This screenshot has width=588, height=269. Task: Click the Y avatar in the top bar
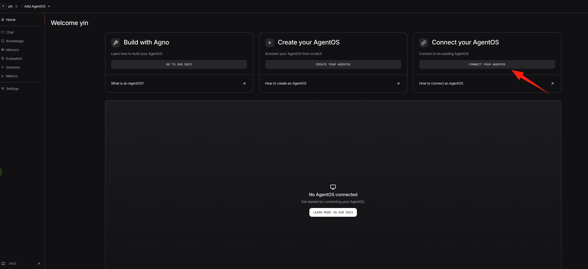(x=3, y=6)
